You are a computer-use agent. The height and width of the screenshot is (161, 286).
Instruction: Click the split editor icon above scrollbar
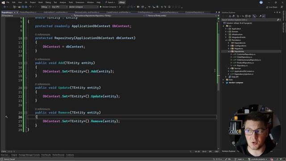[219, 16]
